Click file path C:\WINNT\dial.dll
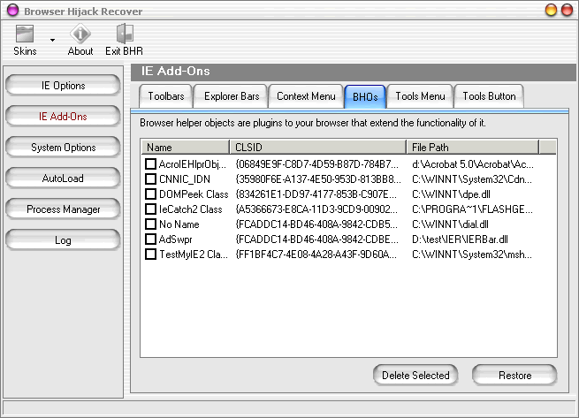The width and height of the screenshot is (579, 418). tap(450, 224)
